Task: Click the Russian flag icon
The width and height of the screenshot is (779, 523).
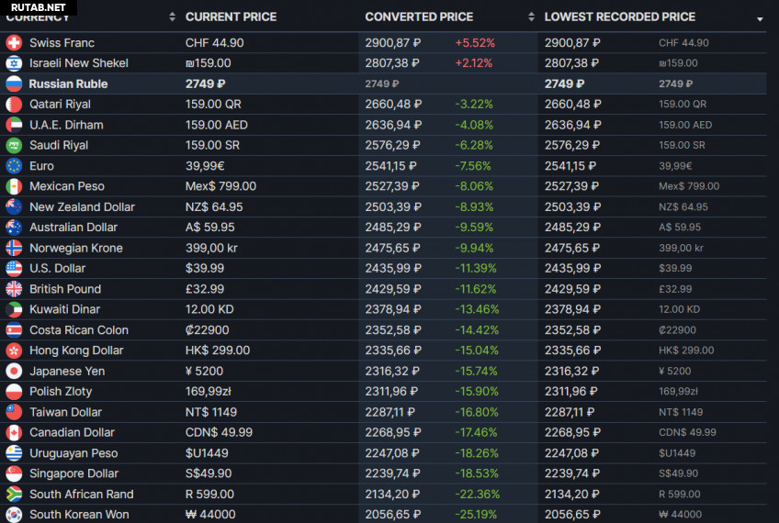Action: pos(14,83)
